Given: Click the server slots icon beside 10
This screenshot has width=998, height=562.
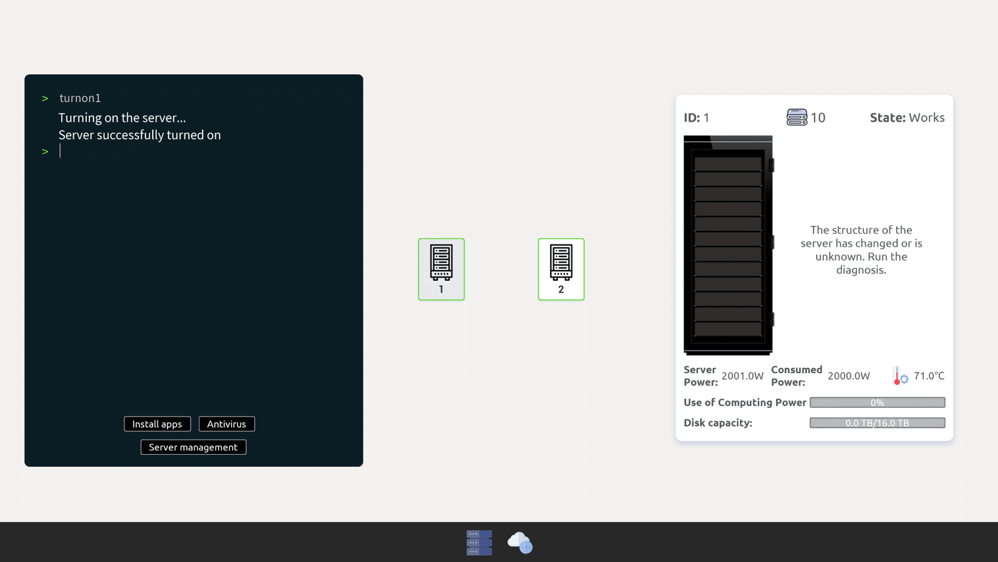Looking at the screenshot, I should pyautogui.click(x=797, y=117).
